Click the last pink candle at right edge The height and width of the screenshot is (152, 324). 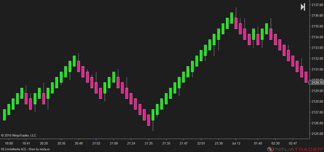coord(306,77)
